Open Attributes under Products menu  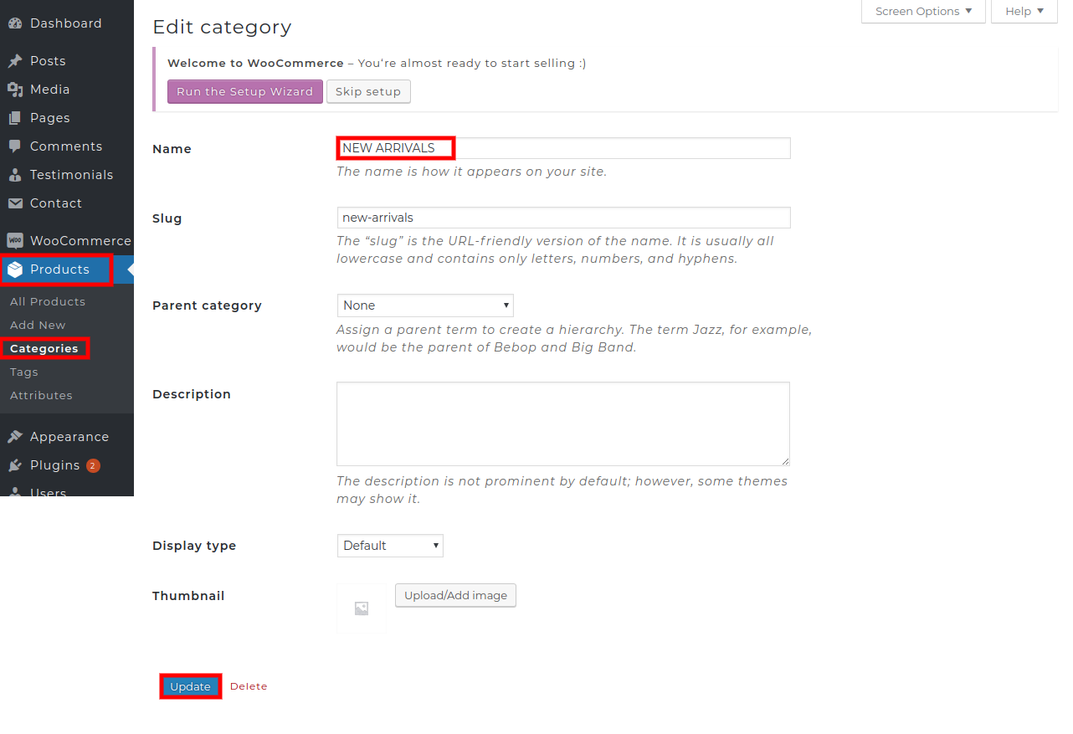[x=41, y=395]
